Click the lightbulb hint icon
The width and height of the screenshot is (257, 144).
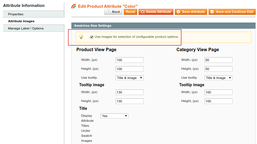click(81, 37)
